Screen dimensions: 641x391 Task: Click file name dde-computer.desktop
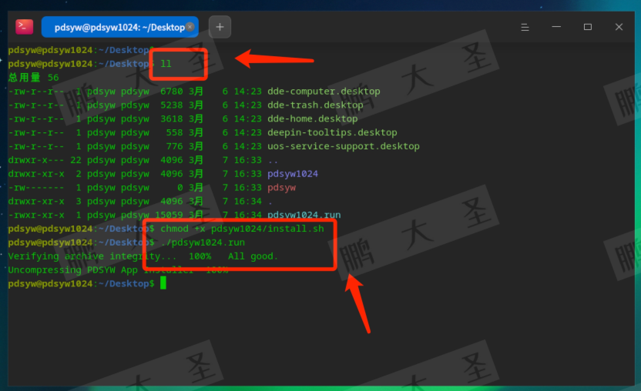pyautogui.click(x=324, y=91)
